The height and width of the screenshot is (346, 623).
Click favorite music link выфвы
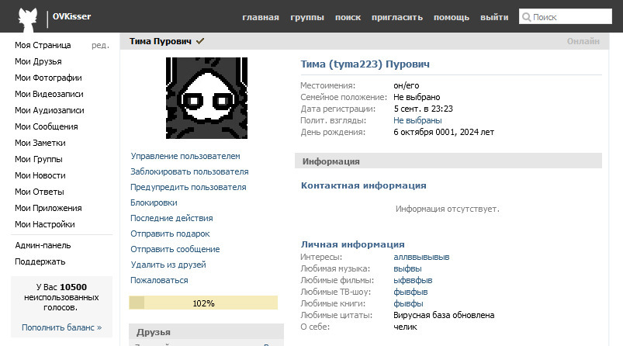pyautogui.click(x=407, y=269)
